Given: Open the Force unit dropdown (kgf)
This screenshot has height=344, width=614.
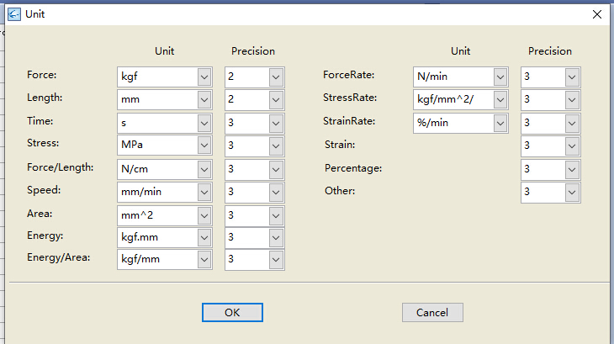Looking at the screenshot, I should (x=165, y=77).
